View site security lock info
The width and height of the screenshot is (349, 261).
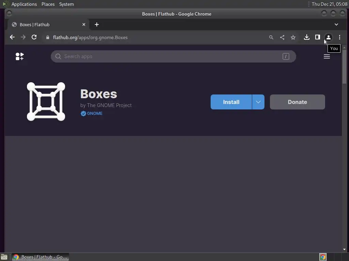(x=48, y=37)
